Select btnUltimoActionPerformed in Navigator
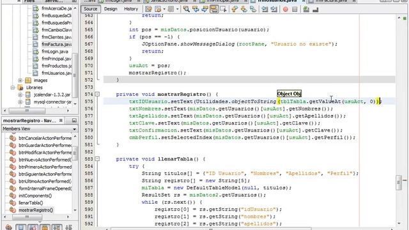 click(x=45, y=181)
